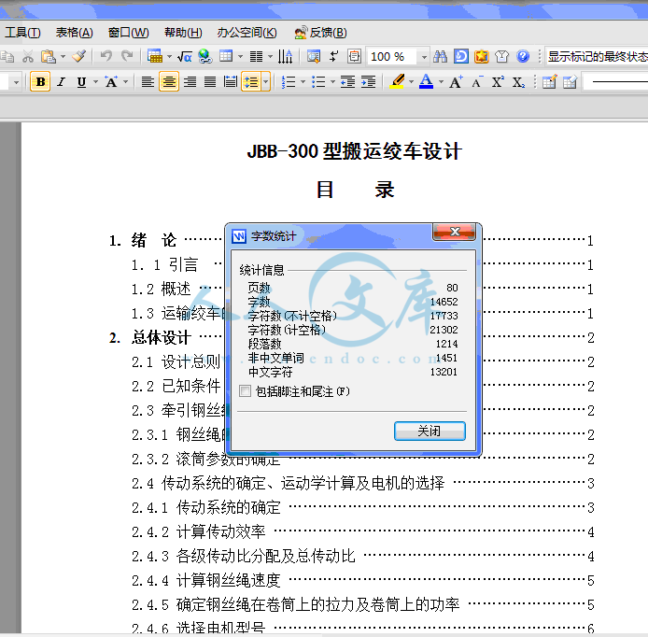Toggle Center alignment button
The height and width of the screenshot is (637, 648).
click(169, 81)
